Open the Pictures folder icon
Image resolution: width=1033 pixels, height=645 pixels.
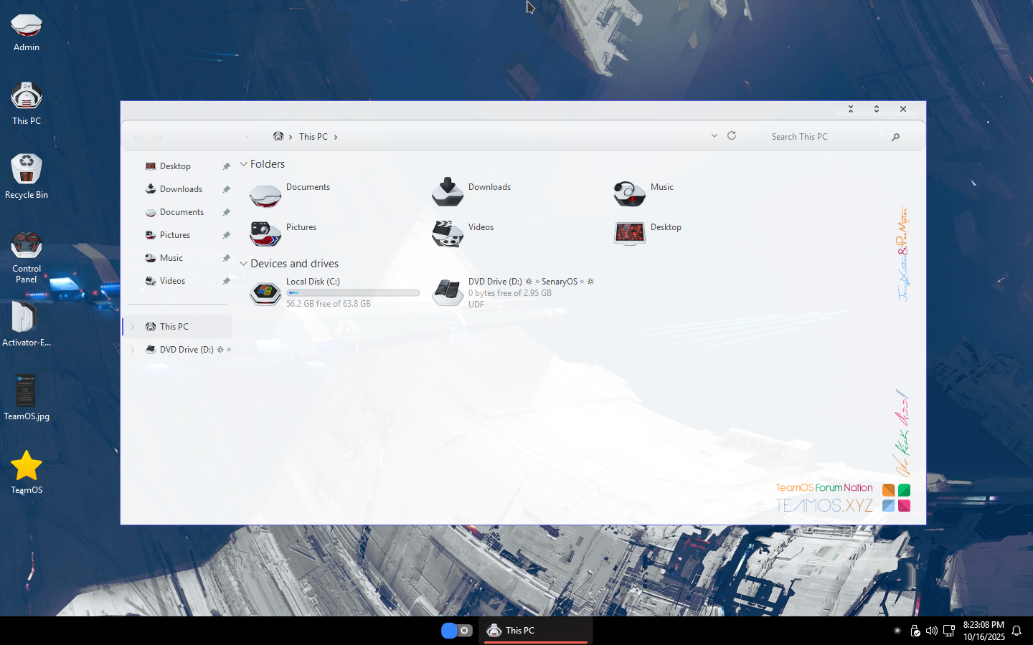[x=265, y=233]
